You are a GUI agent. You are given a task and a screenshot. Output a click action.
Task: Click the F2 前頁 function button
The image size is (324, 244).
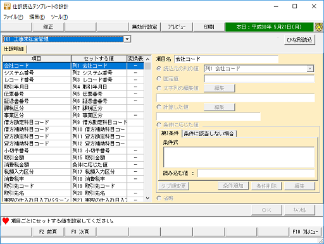tap(48, 232)
